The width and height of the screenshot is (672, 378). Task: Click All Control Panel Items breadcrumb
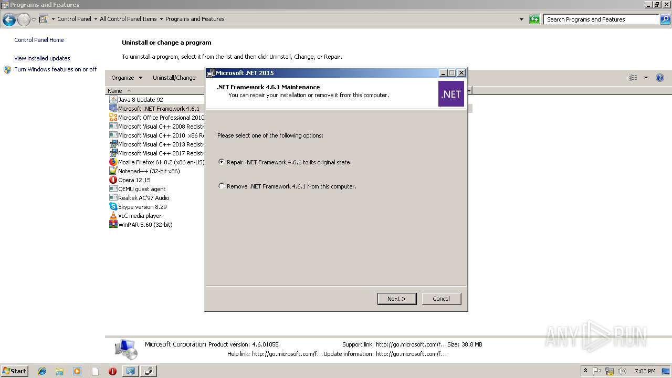click(128, 19)
